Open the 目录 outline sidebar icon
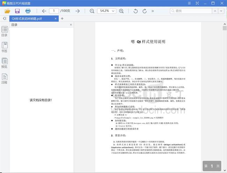The image size is (227, 173). pyautogui.click(x=5, y=31)
